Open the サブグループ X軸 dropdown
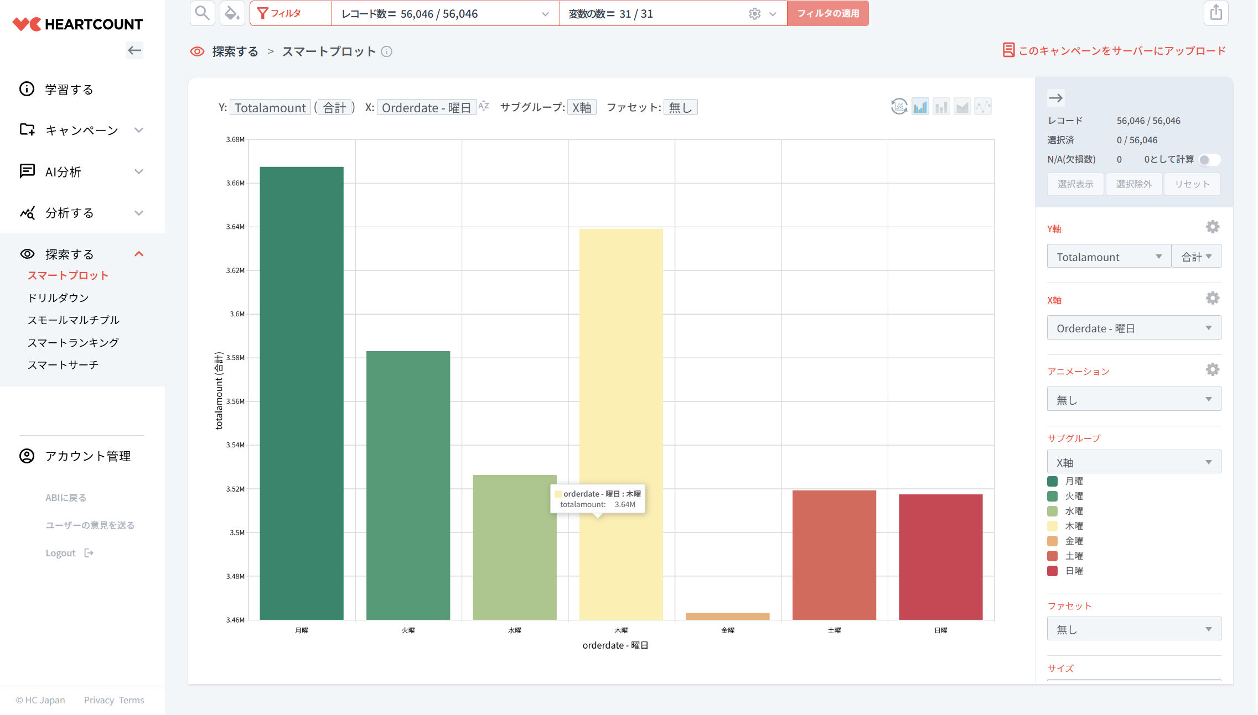 [x=1134, y=462]
